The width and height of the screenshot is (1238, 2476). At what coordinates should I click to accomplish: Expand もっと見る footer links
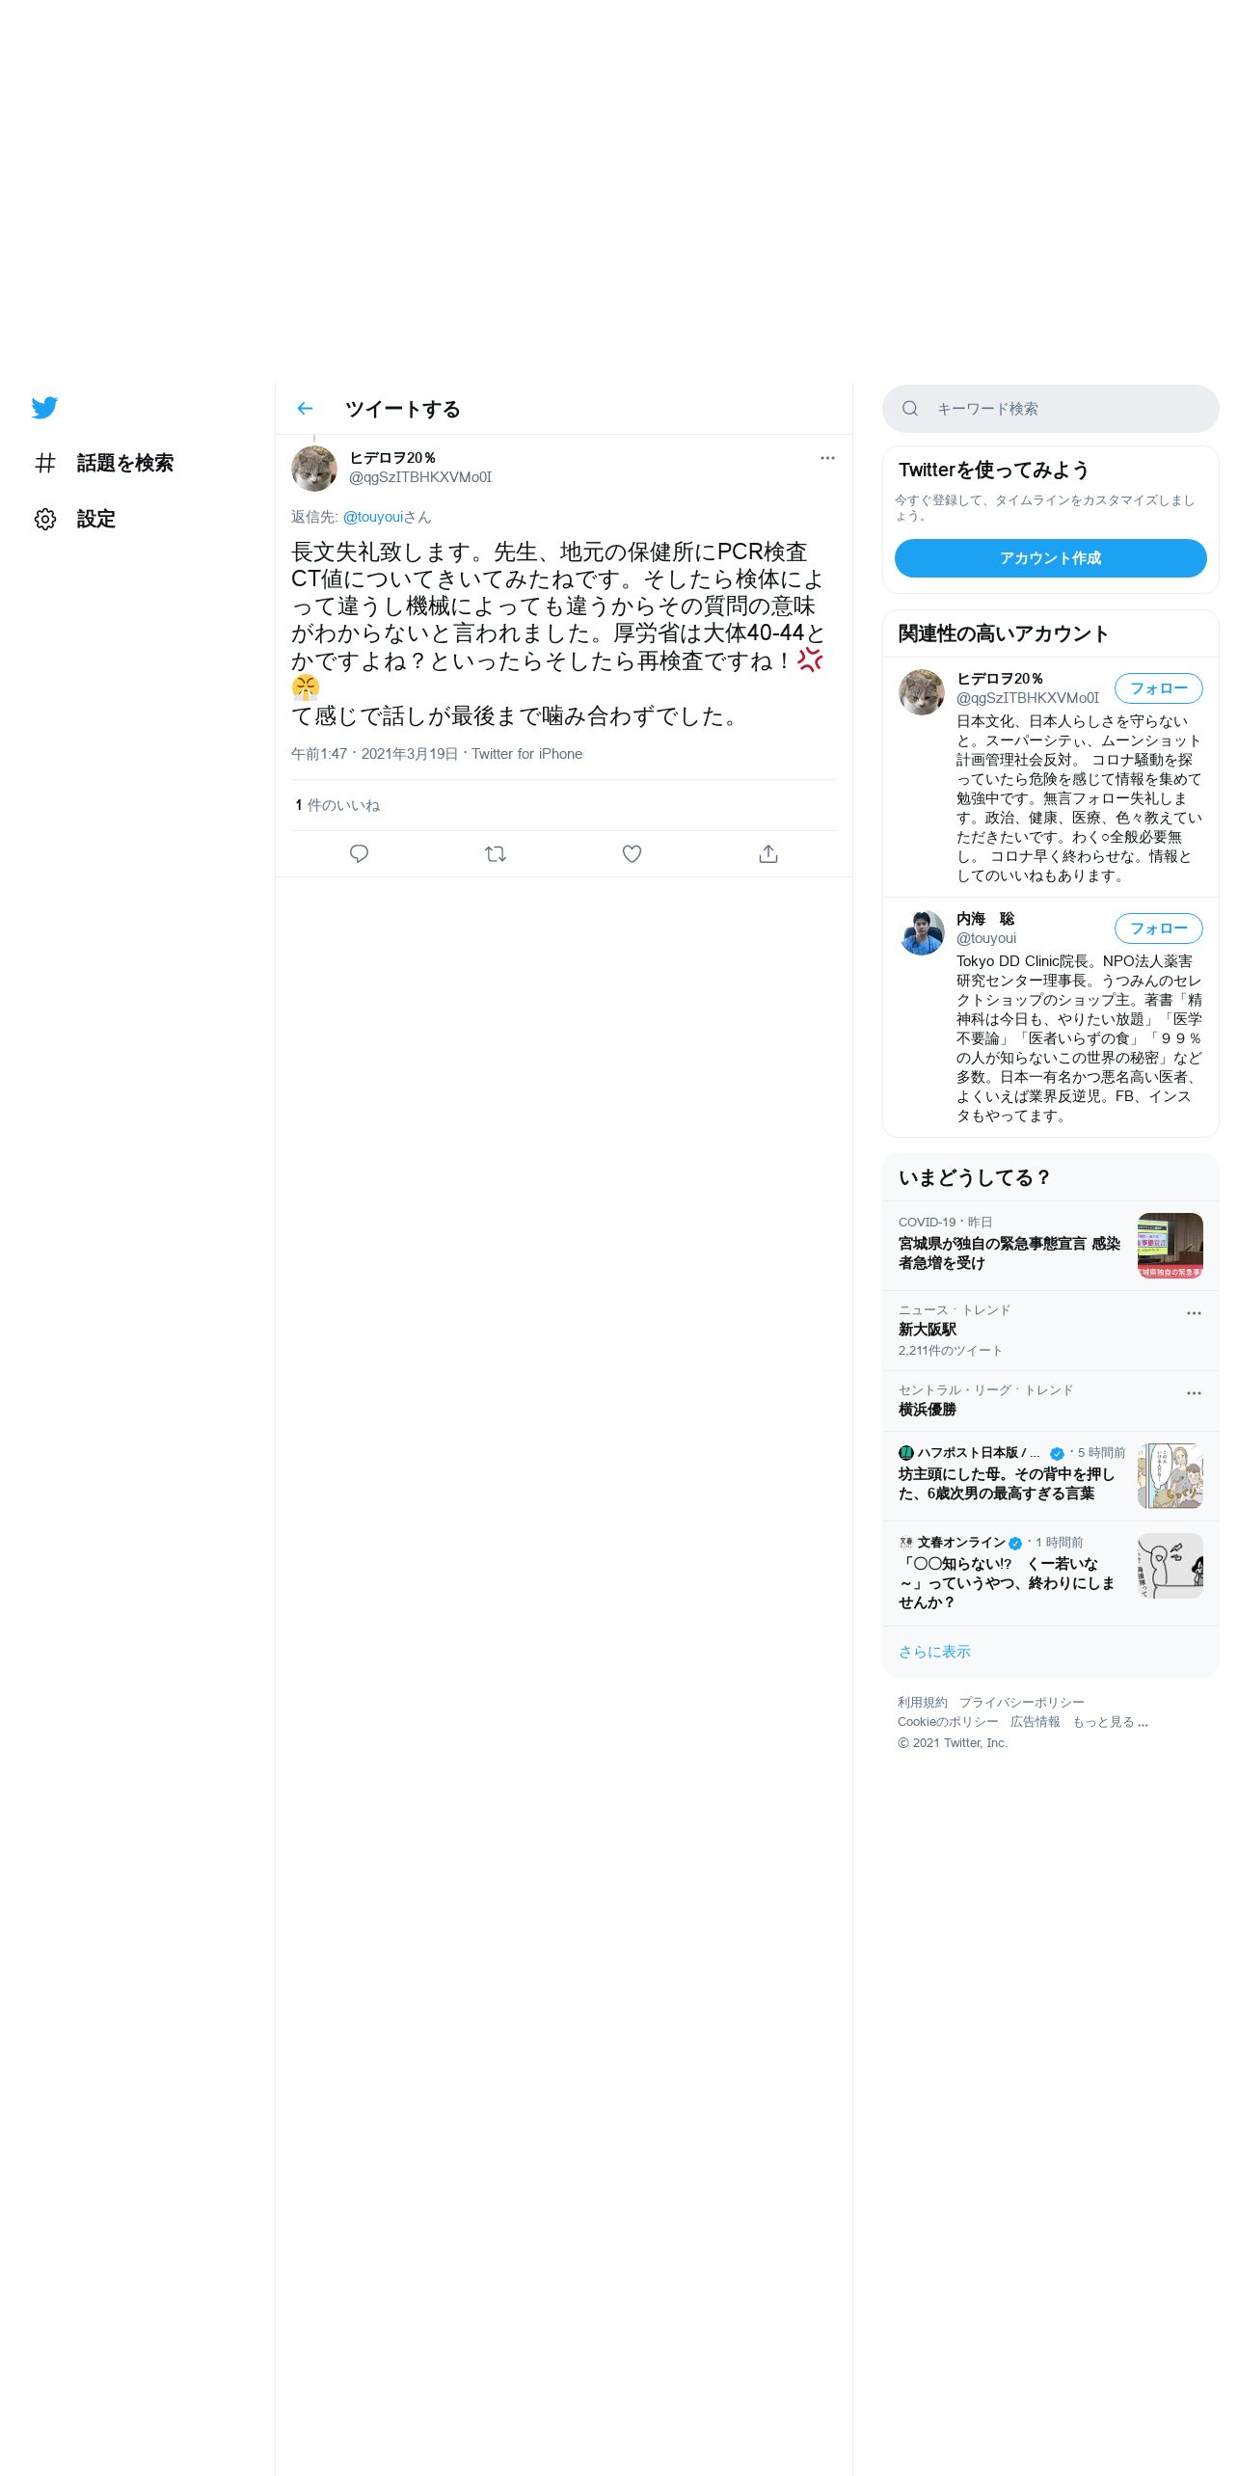1110,1722
